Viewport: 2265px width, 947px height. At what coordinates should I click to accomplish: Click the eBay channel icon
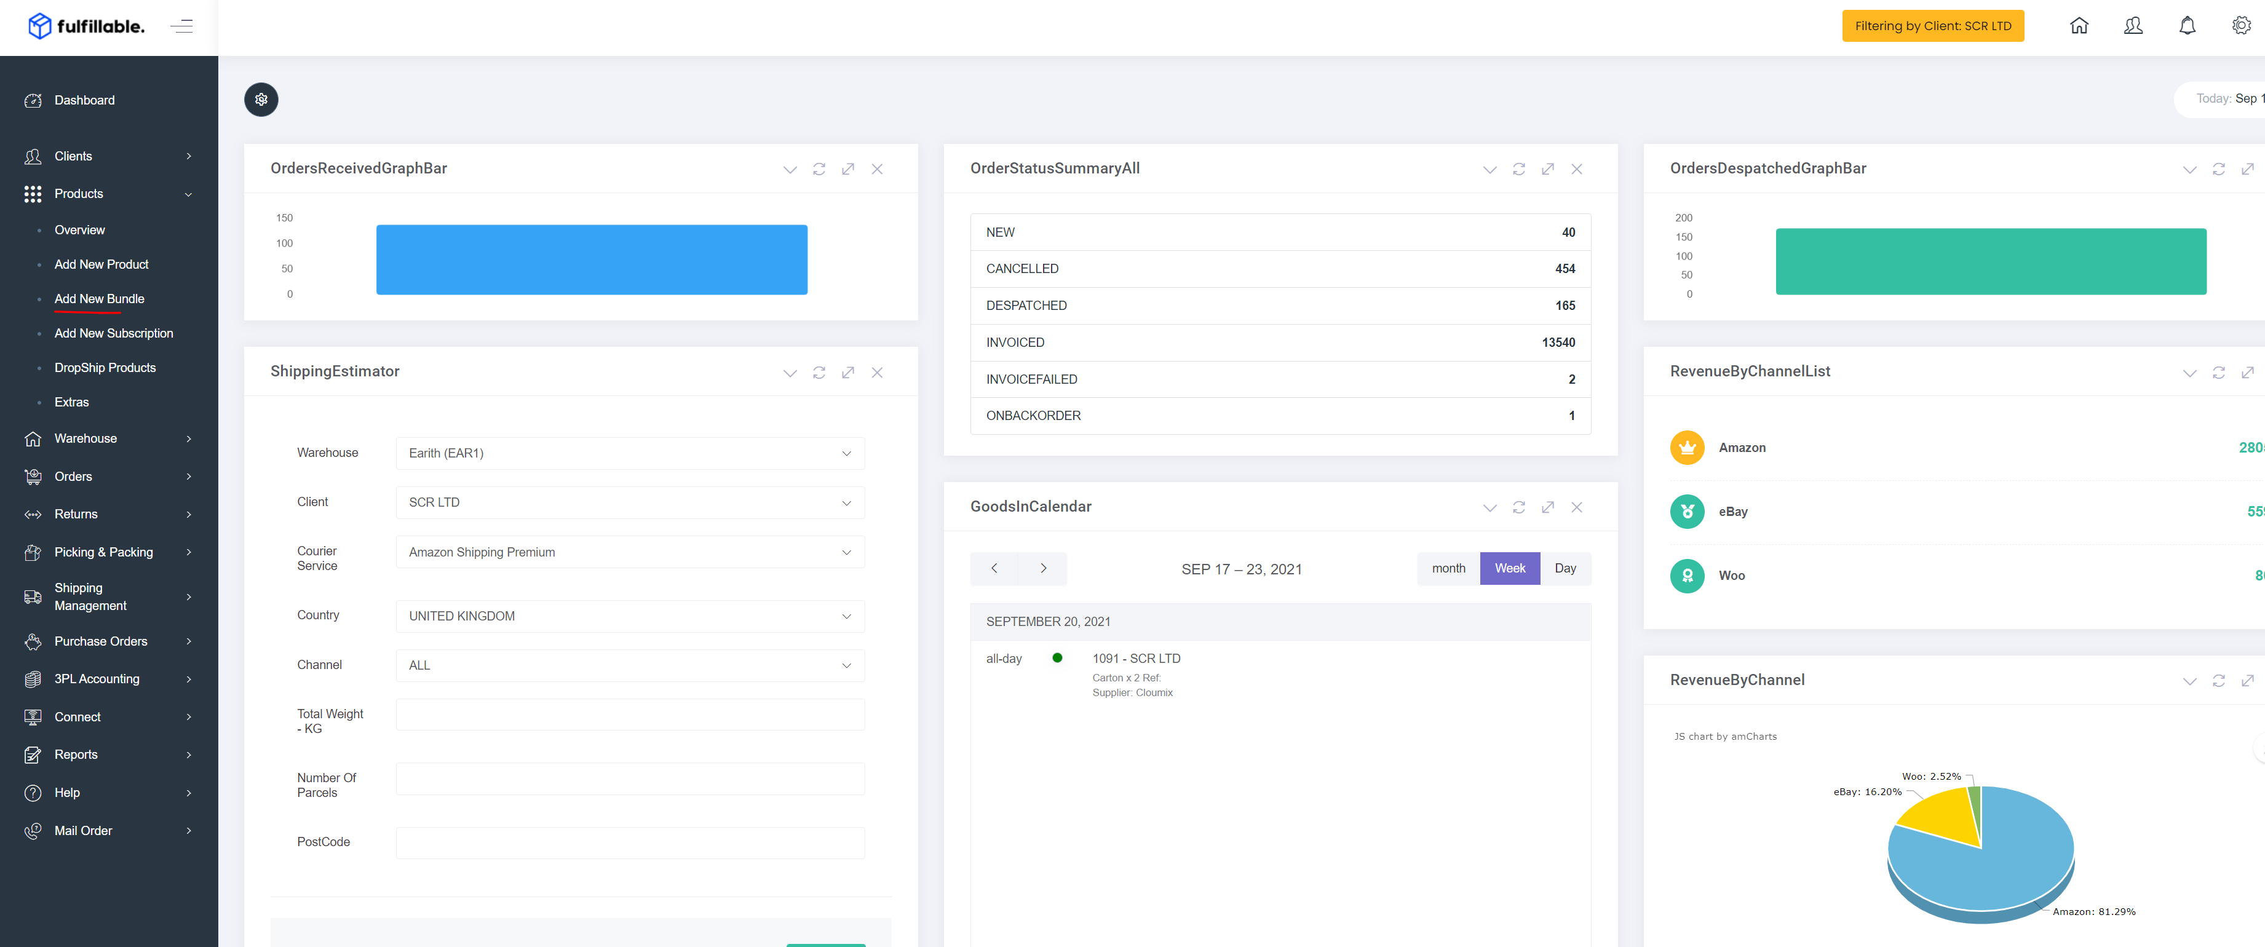point(1686,512)
